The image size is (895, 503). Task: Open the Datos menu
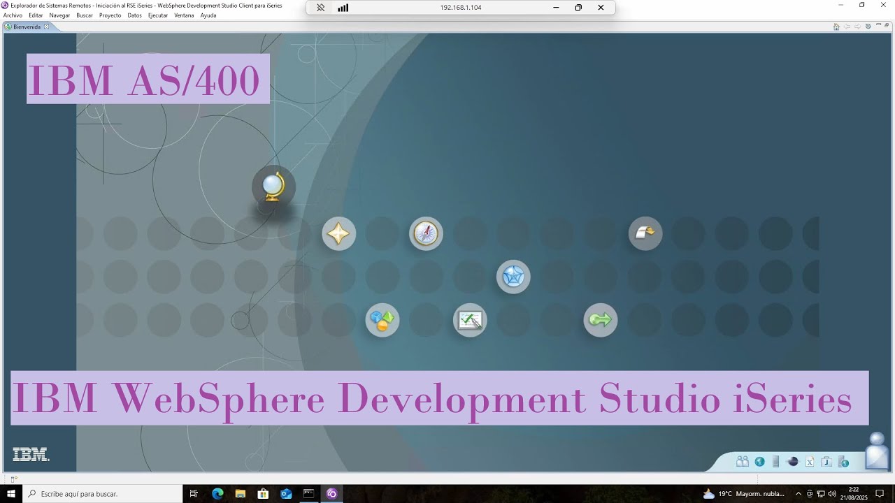tap(134, 15)
